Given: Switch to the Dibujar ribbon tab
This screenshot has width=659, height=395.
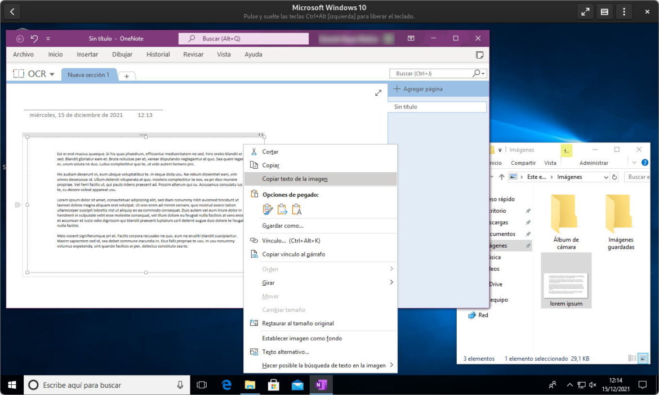Looking at the screenshot, I should tap(122, 54).
